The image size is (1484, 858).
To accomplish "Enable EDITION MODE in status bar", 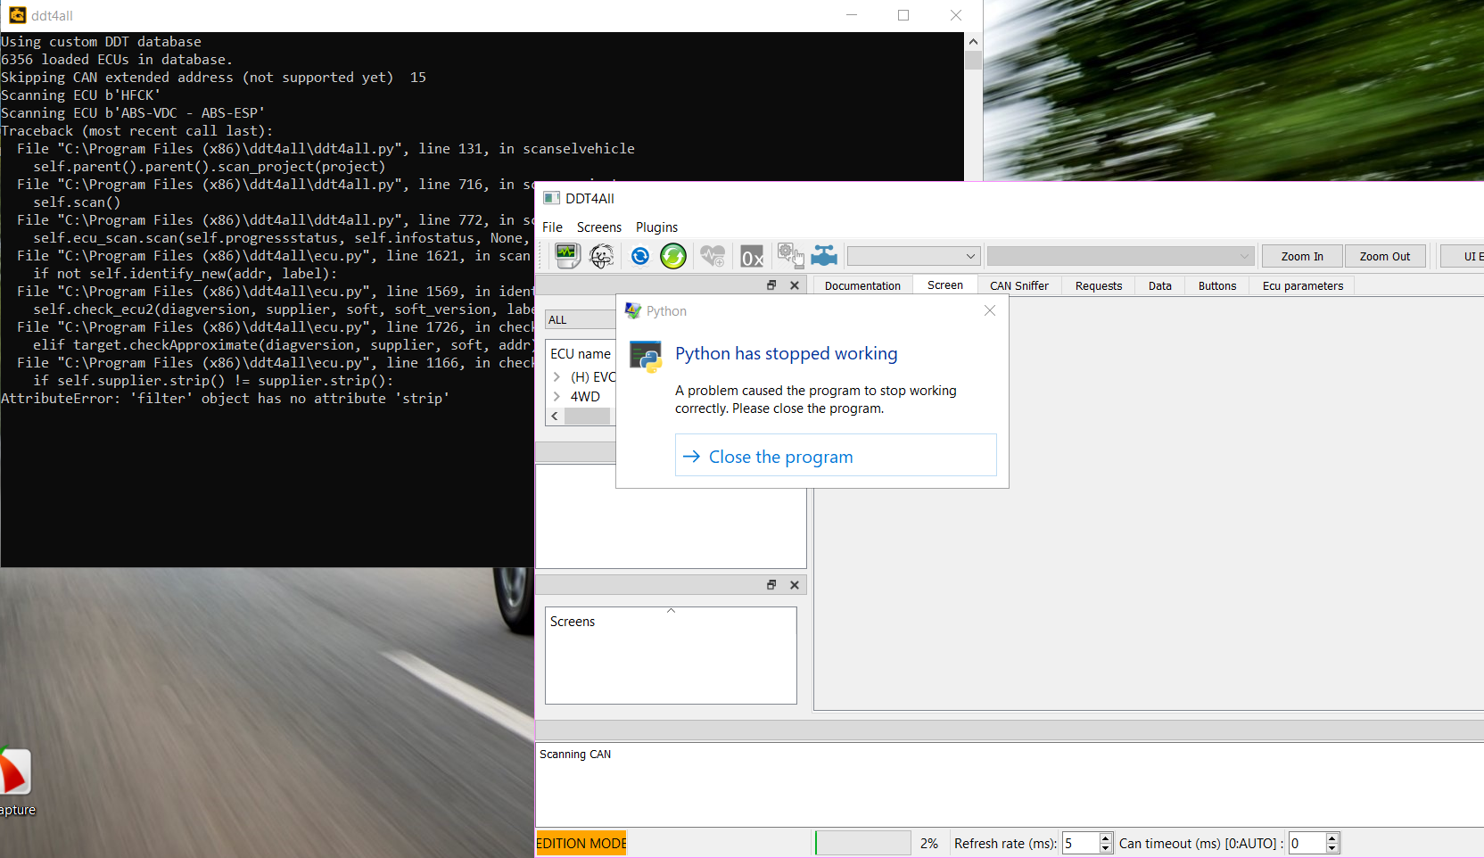I will click(x=581, y=843).
